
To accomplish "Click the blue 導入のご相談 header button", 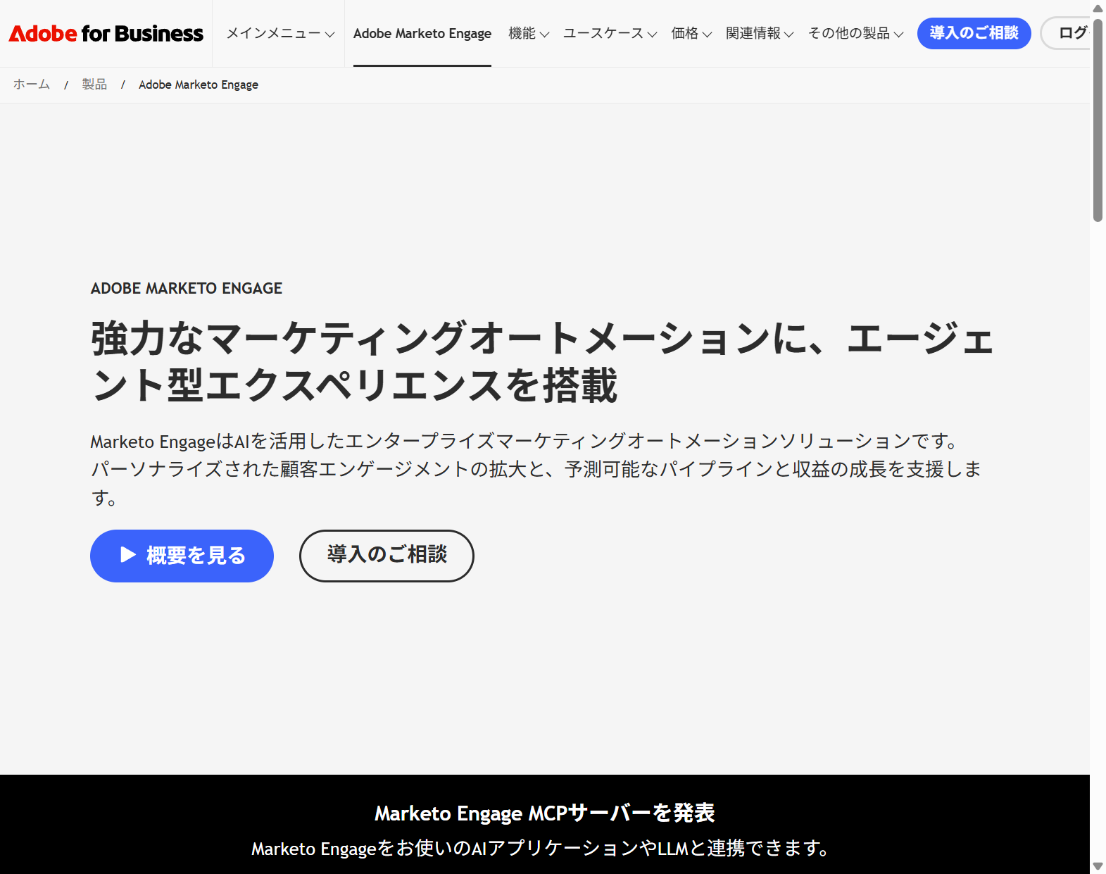I will click(974, 33).
